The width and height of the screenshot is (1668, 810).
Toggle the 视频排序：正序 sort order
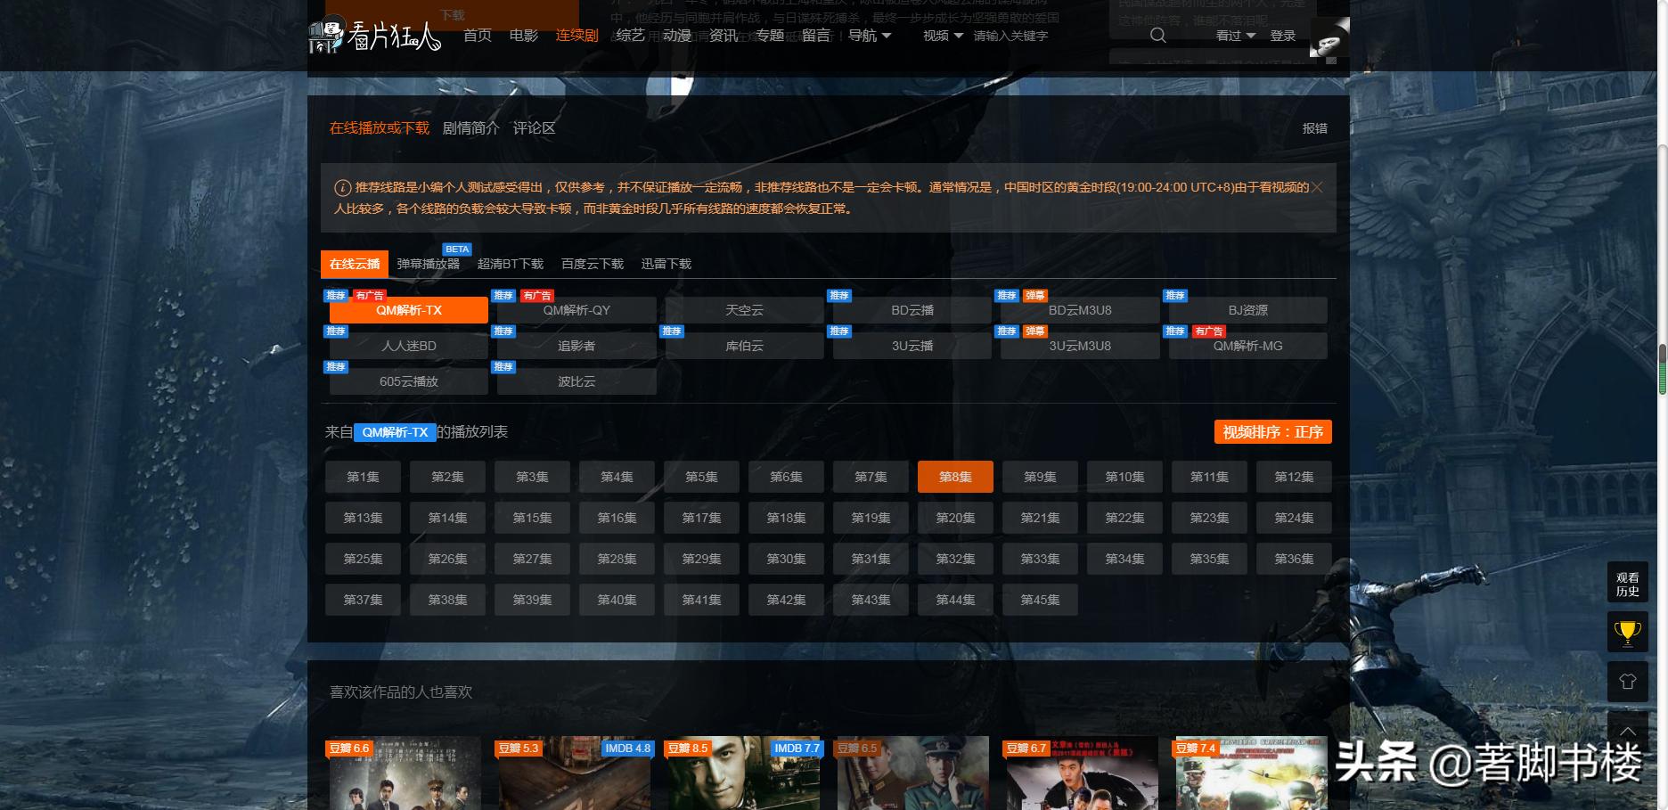tap(1273, 432)
